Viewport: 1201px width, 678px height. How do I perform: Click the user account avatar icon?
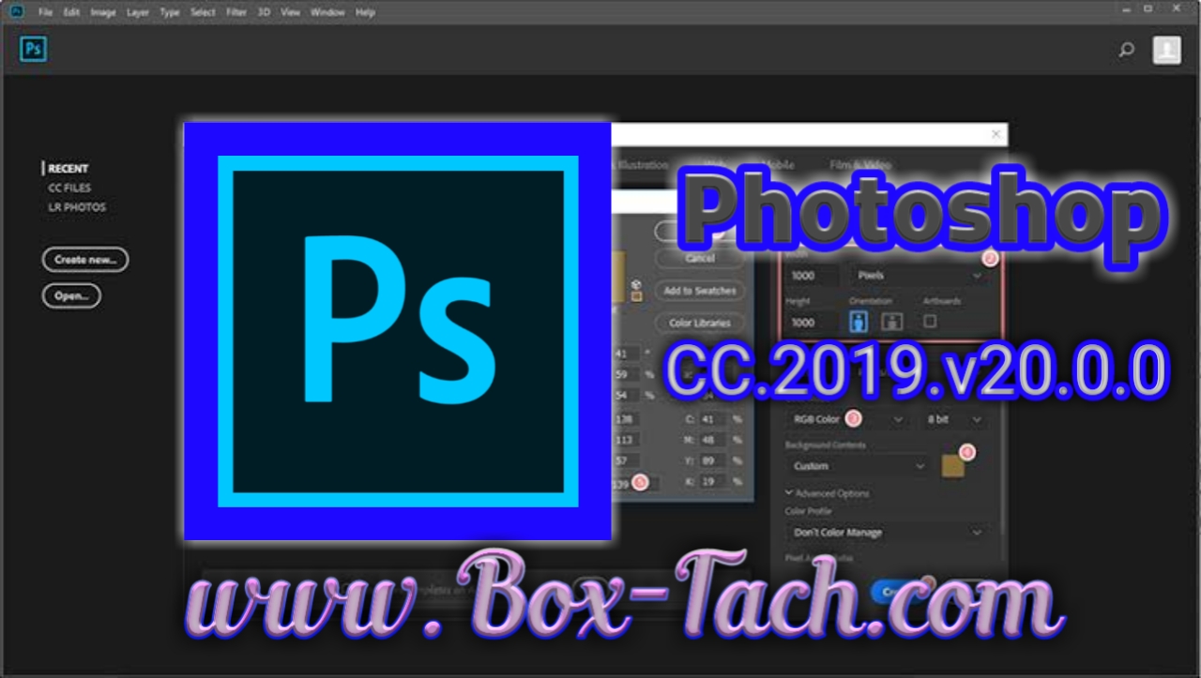pos(1167,50)
